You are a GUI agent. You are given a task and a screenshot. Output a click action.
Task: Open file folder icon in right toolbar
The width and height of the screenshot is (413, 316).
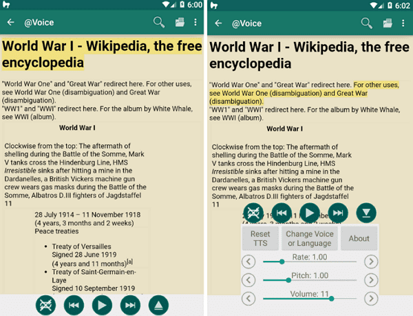click(x=388, y=23)
